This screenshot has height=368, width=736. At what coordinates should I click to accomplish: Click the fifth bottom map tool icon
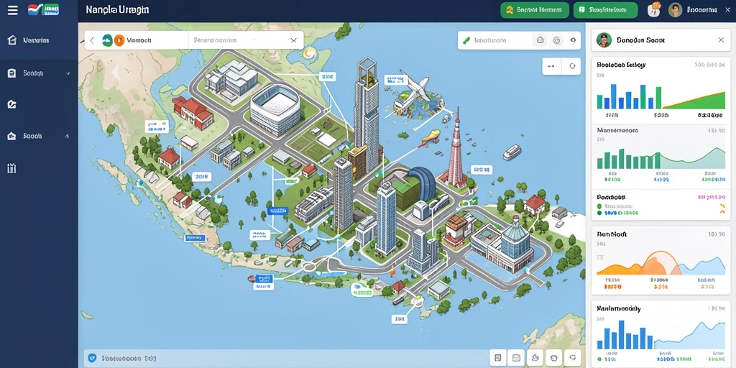572,358
